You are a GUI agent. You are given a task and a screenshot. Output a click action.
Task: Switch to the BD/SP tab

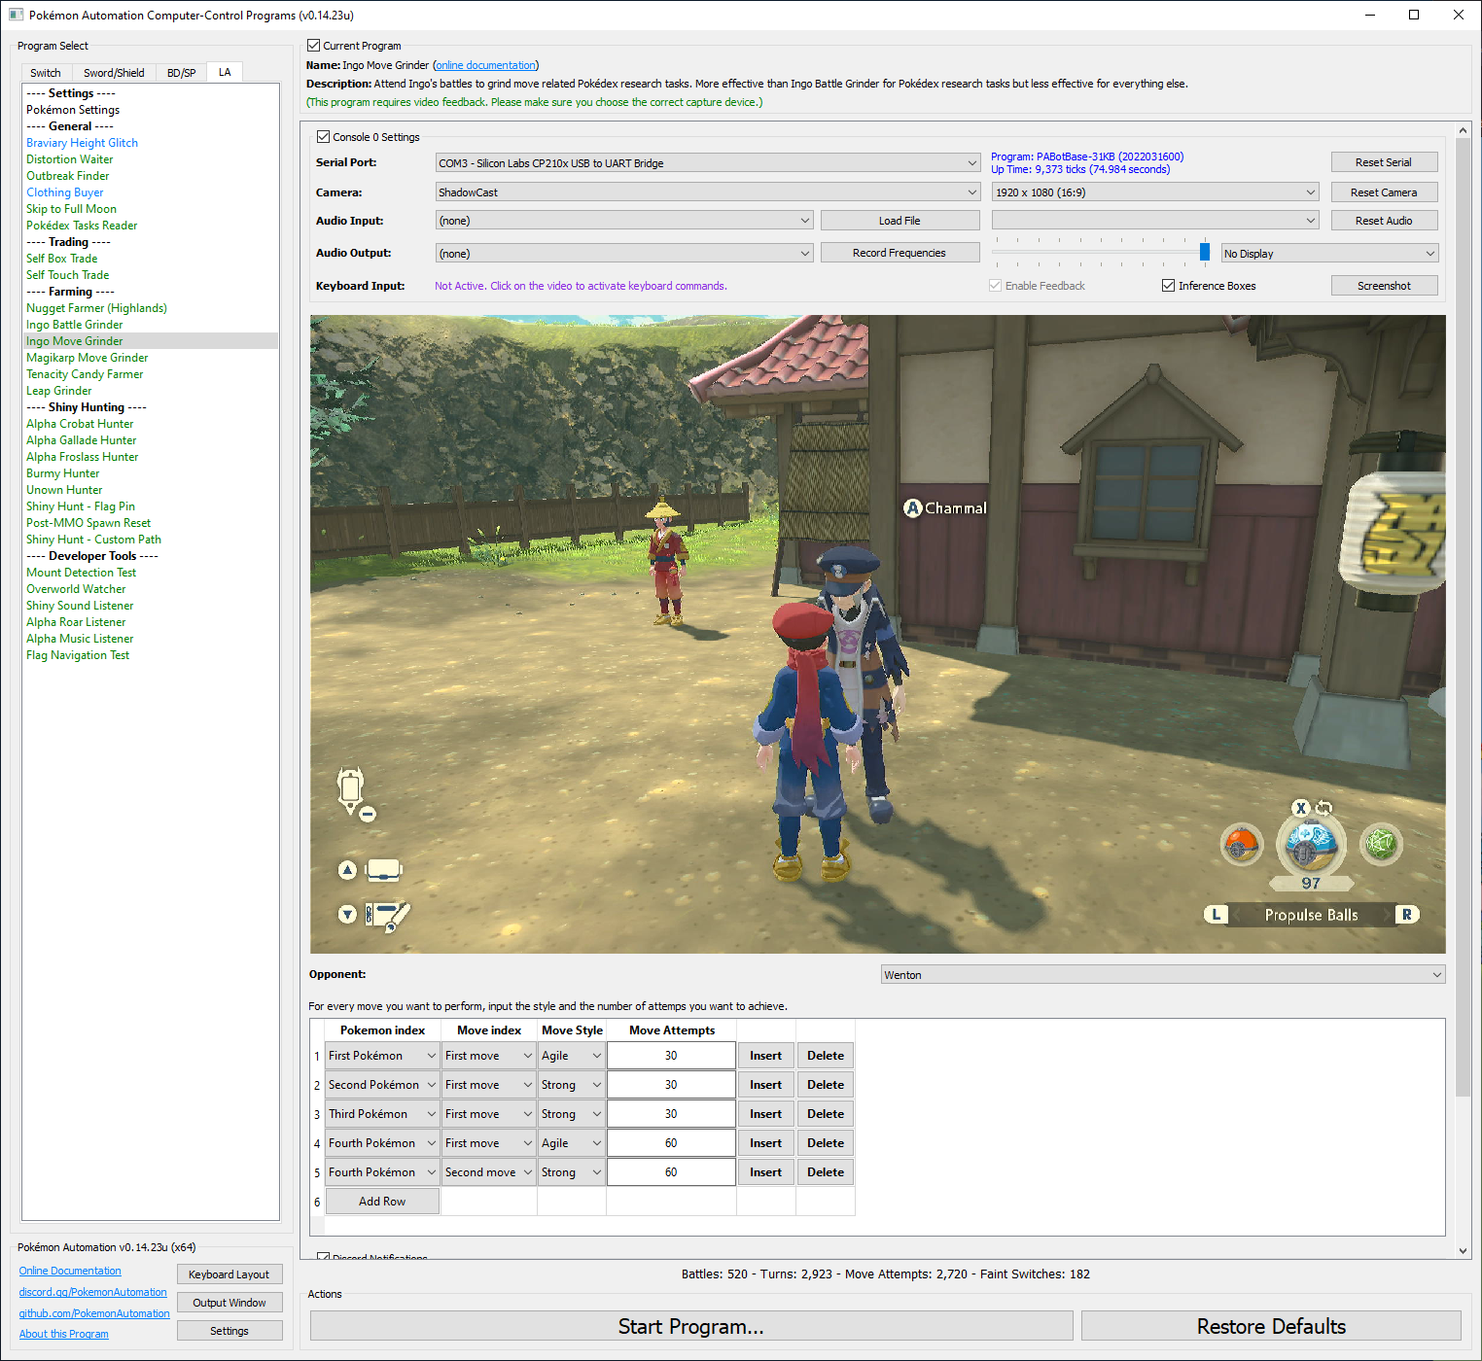coord(181,73)
